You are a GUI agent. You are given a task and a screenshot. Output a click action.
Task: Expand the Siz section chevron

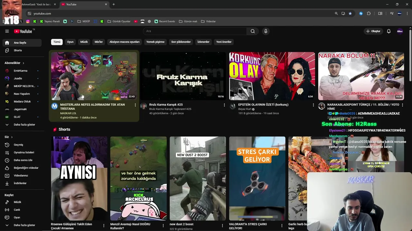(x=12, y=137)
